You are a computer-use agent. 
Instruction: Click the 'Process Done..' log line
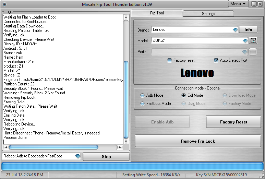coord(16,138)
